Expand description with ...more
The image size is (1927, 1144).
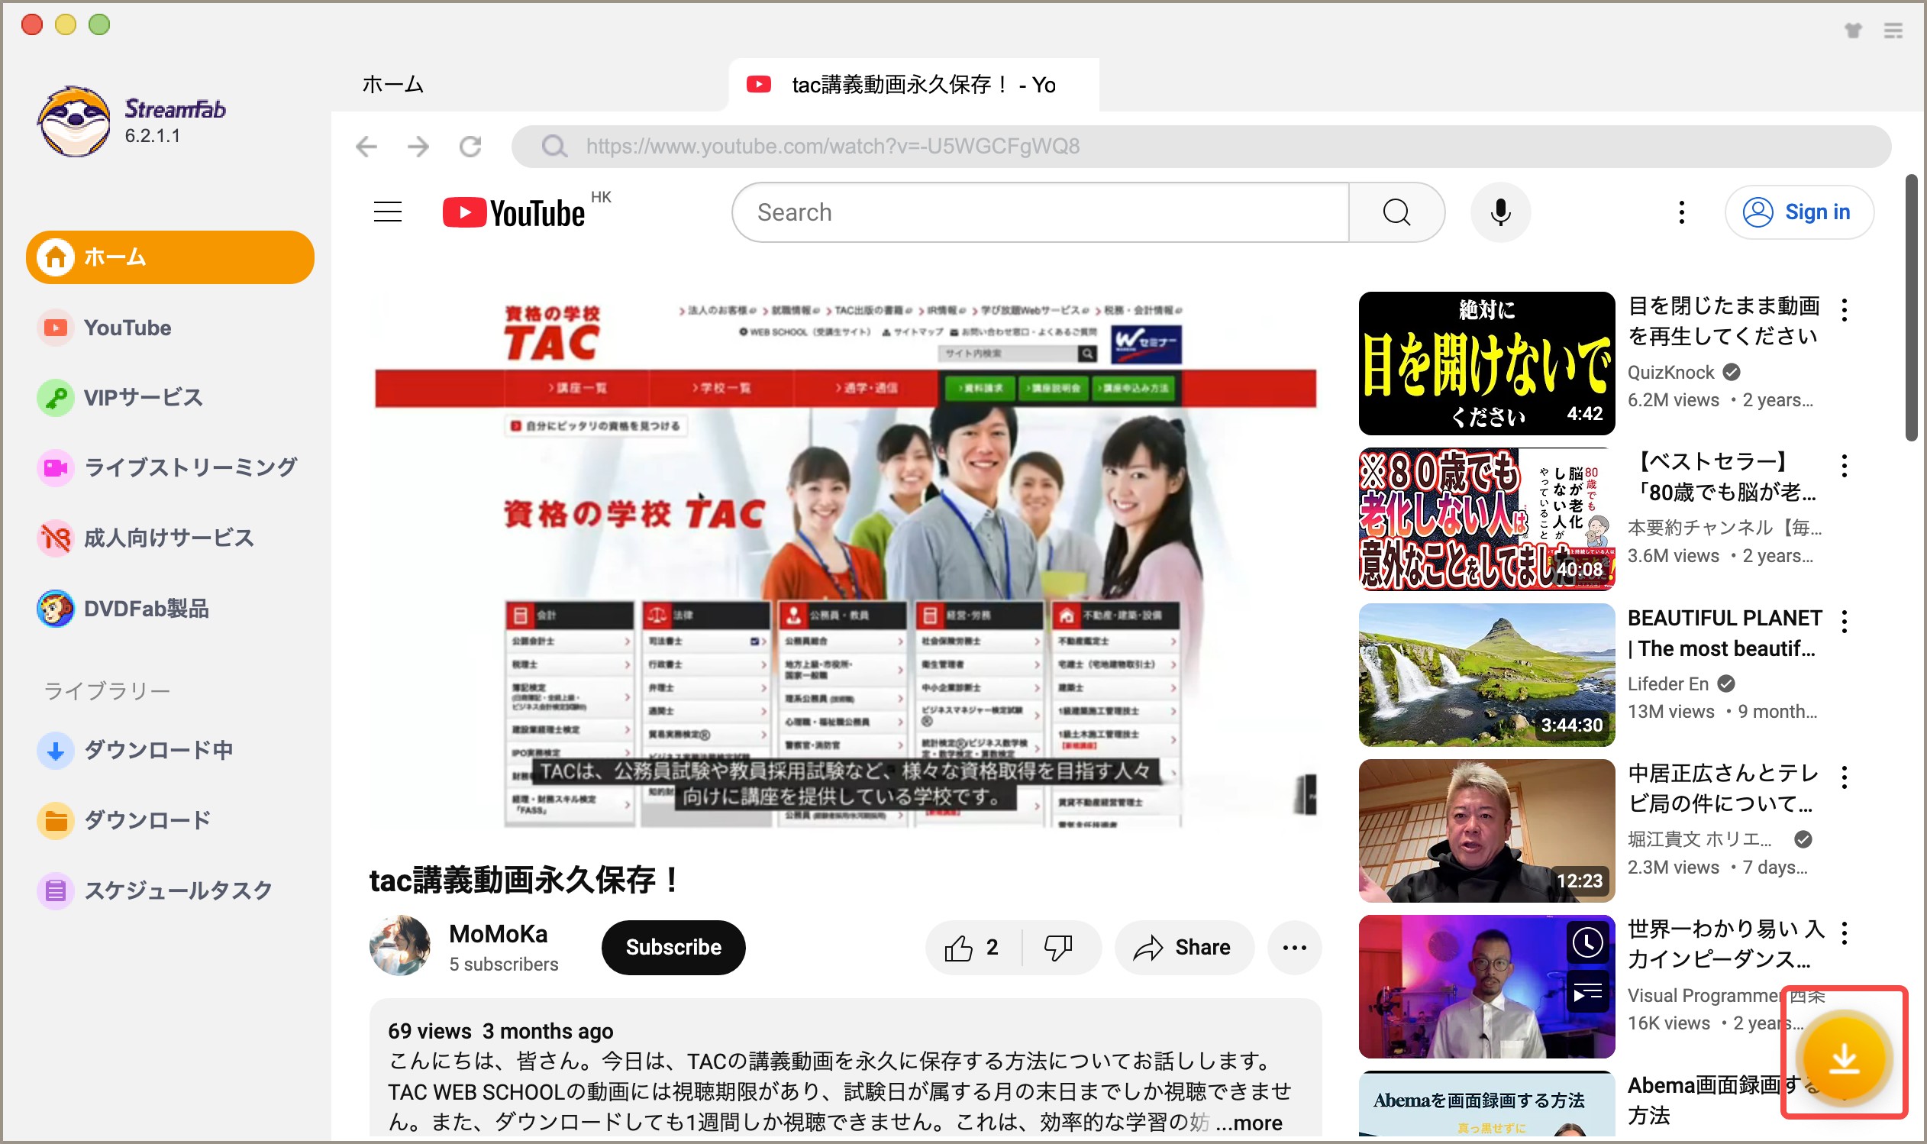(x=1249, y=1123)
